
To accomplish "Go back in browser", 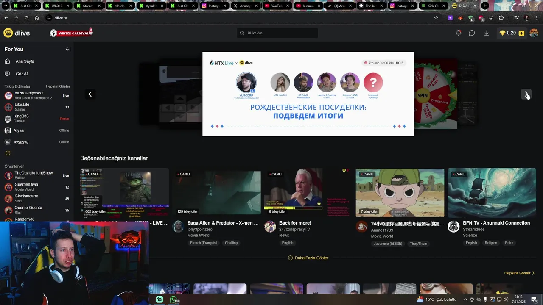I will (x=6, y=18).
